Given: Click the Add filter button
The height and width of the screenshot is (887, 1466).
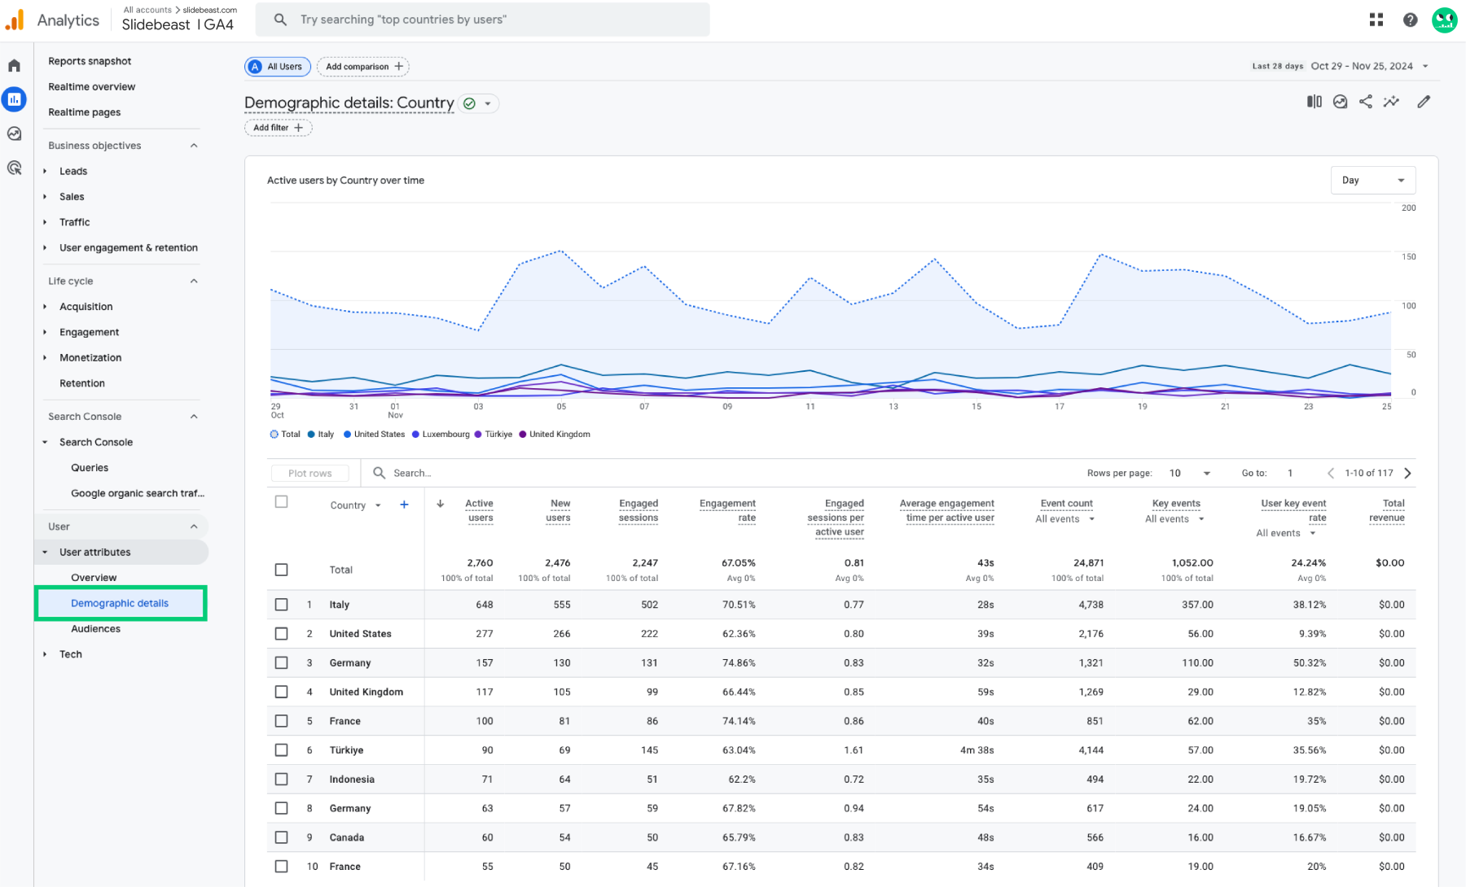Looking at the screenshot, I should pyautogui.click(x=279, y=128).
